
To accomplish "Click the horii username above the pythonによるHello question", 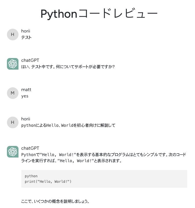I will pyautogui.click(x=26, y=119).
